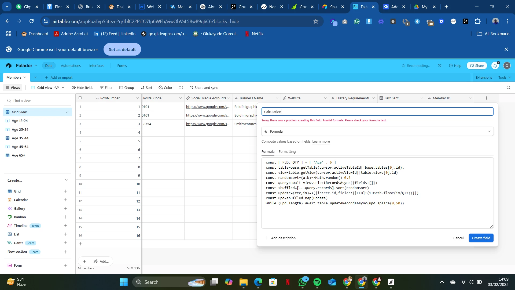
Task: Click the Create field button
Action: coord(481,238)
